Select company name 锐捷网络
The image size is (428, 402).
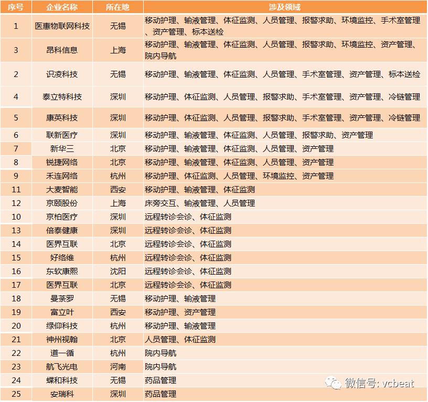[62, 162]
